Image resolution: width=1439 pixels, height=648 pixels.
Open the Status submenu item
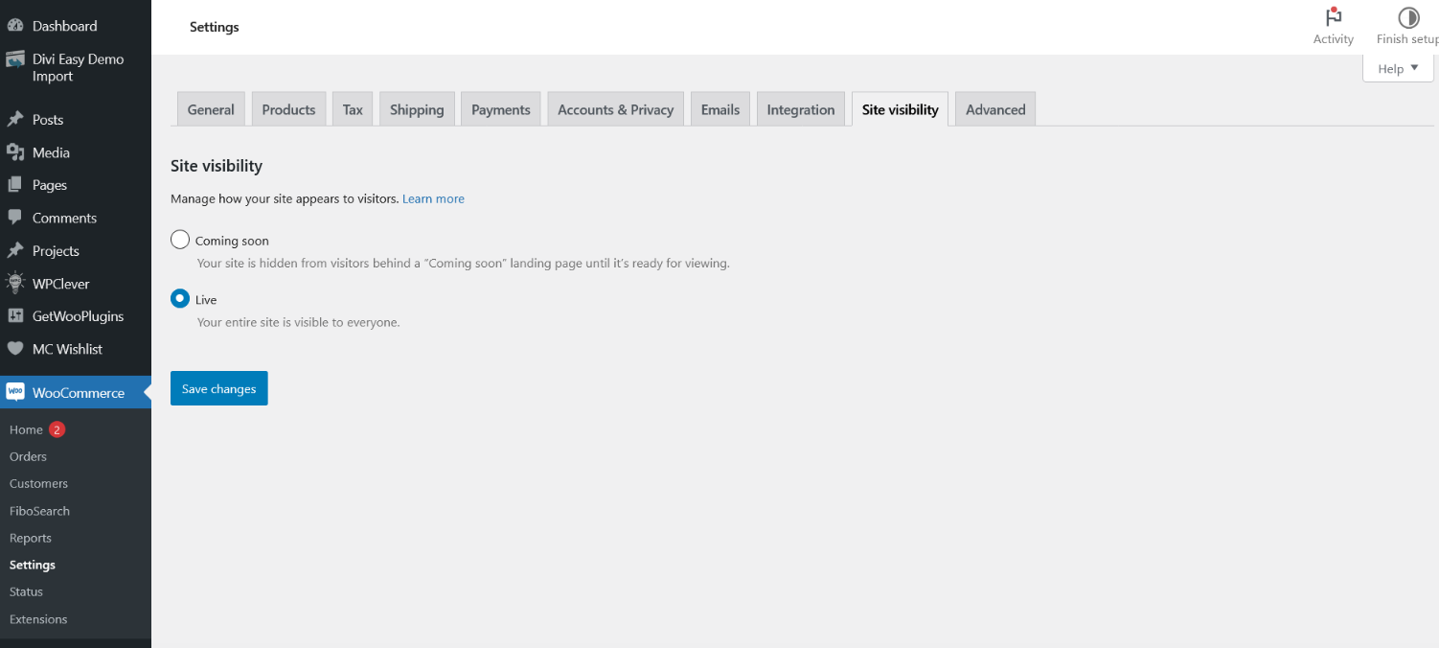tap(26, 591)
